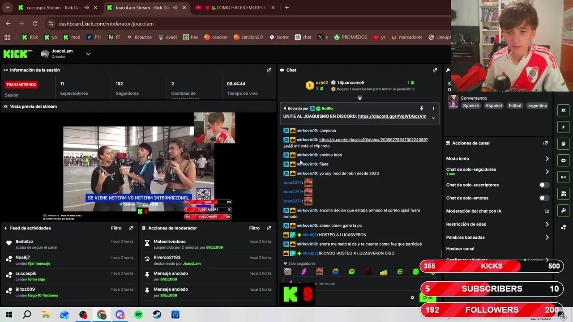The height and width of the screenshot is (322, 573).
Task: Click the green Chat send button
Action: pos(428,298)
